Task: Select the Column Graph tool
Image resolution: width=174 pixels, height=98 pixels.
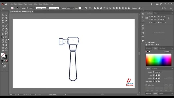Action: tap(6, 45)
